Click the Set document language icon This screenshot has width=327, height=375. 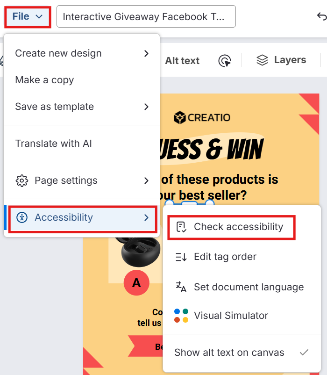[x=181, y=287]
